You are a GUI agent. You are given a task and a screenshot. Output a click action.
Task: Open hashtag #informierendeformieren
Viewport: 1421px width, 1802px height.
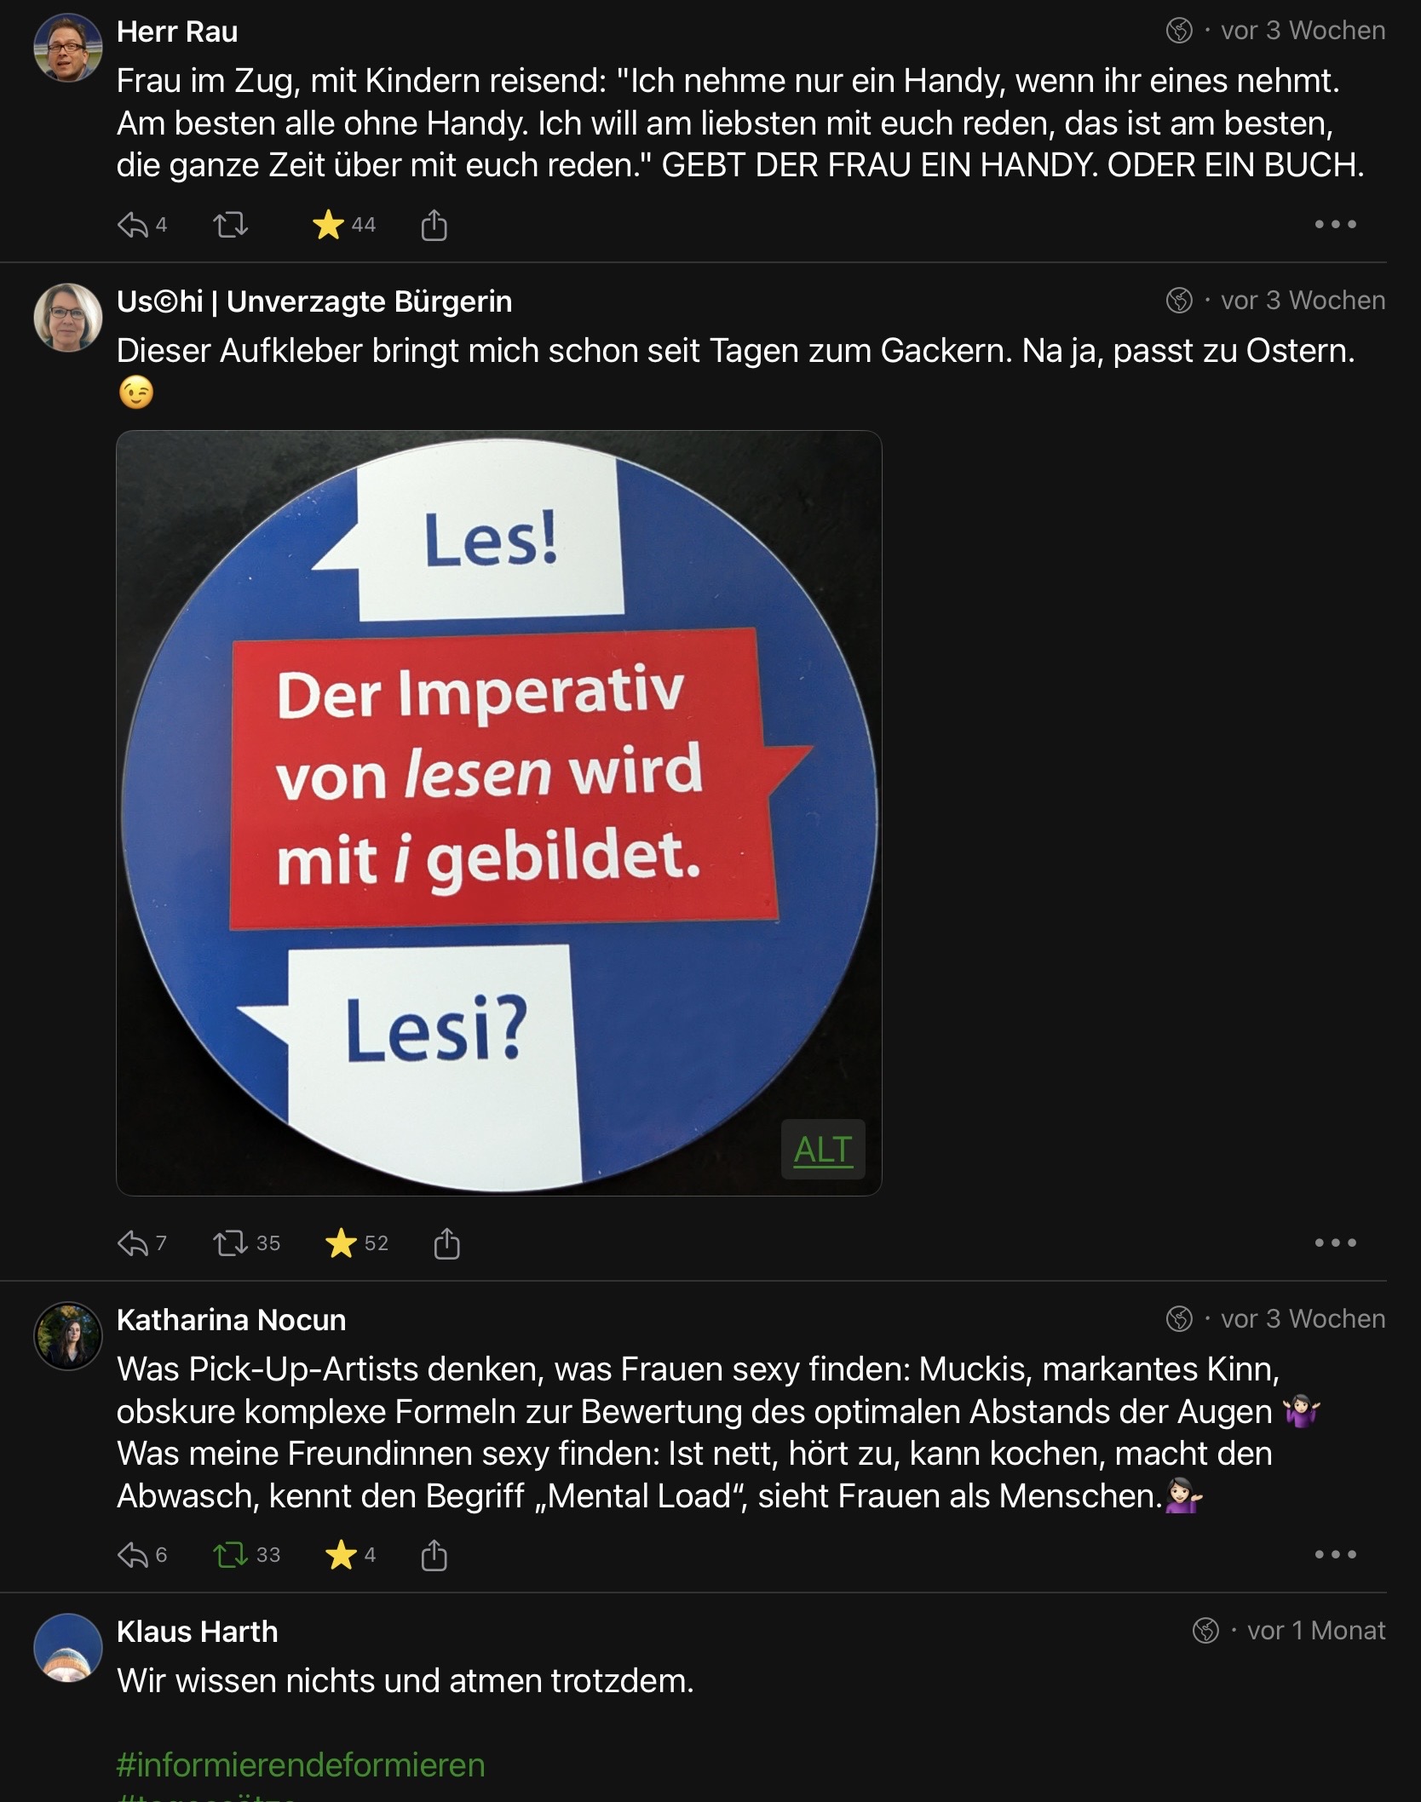pyautogui.click(x=301, y=1765)
